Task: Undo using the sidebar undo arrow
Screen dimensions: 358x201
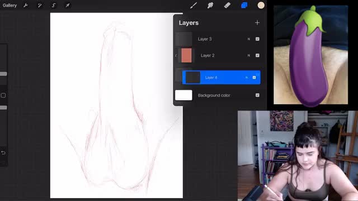Action: 3,152
